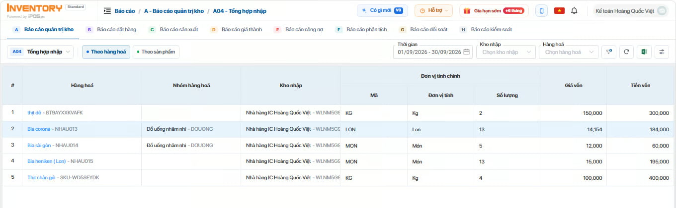Image resolution: width=676 pixels, height=208 pixels.
Task: Click Đồ uống nhâm nhi in Bia sài gòn row
Action: [x=166, y=146]
